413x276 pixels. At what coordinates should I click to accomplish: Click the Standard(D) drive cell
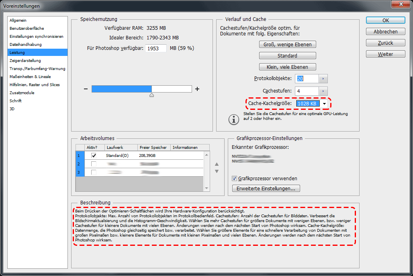point(117,155)
